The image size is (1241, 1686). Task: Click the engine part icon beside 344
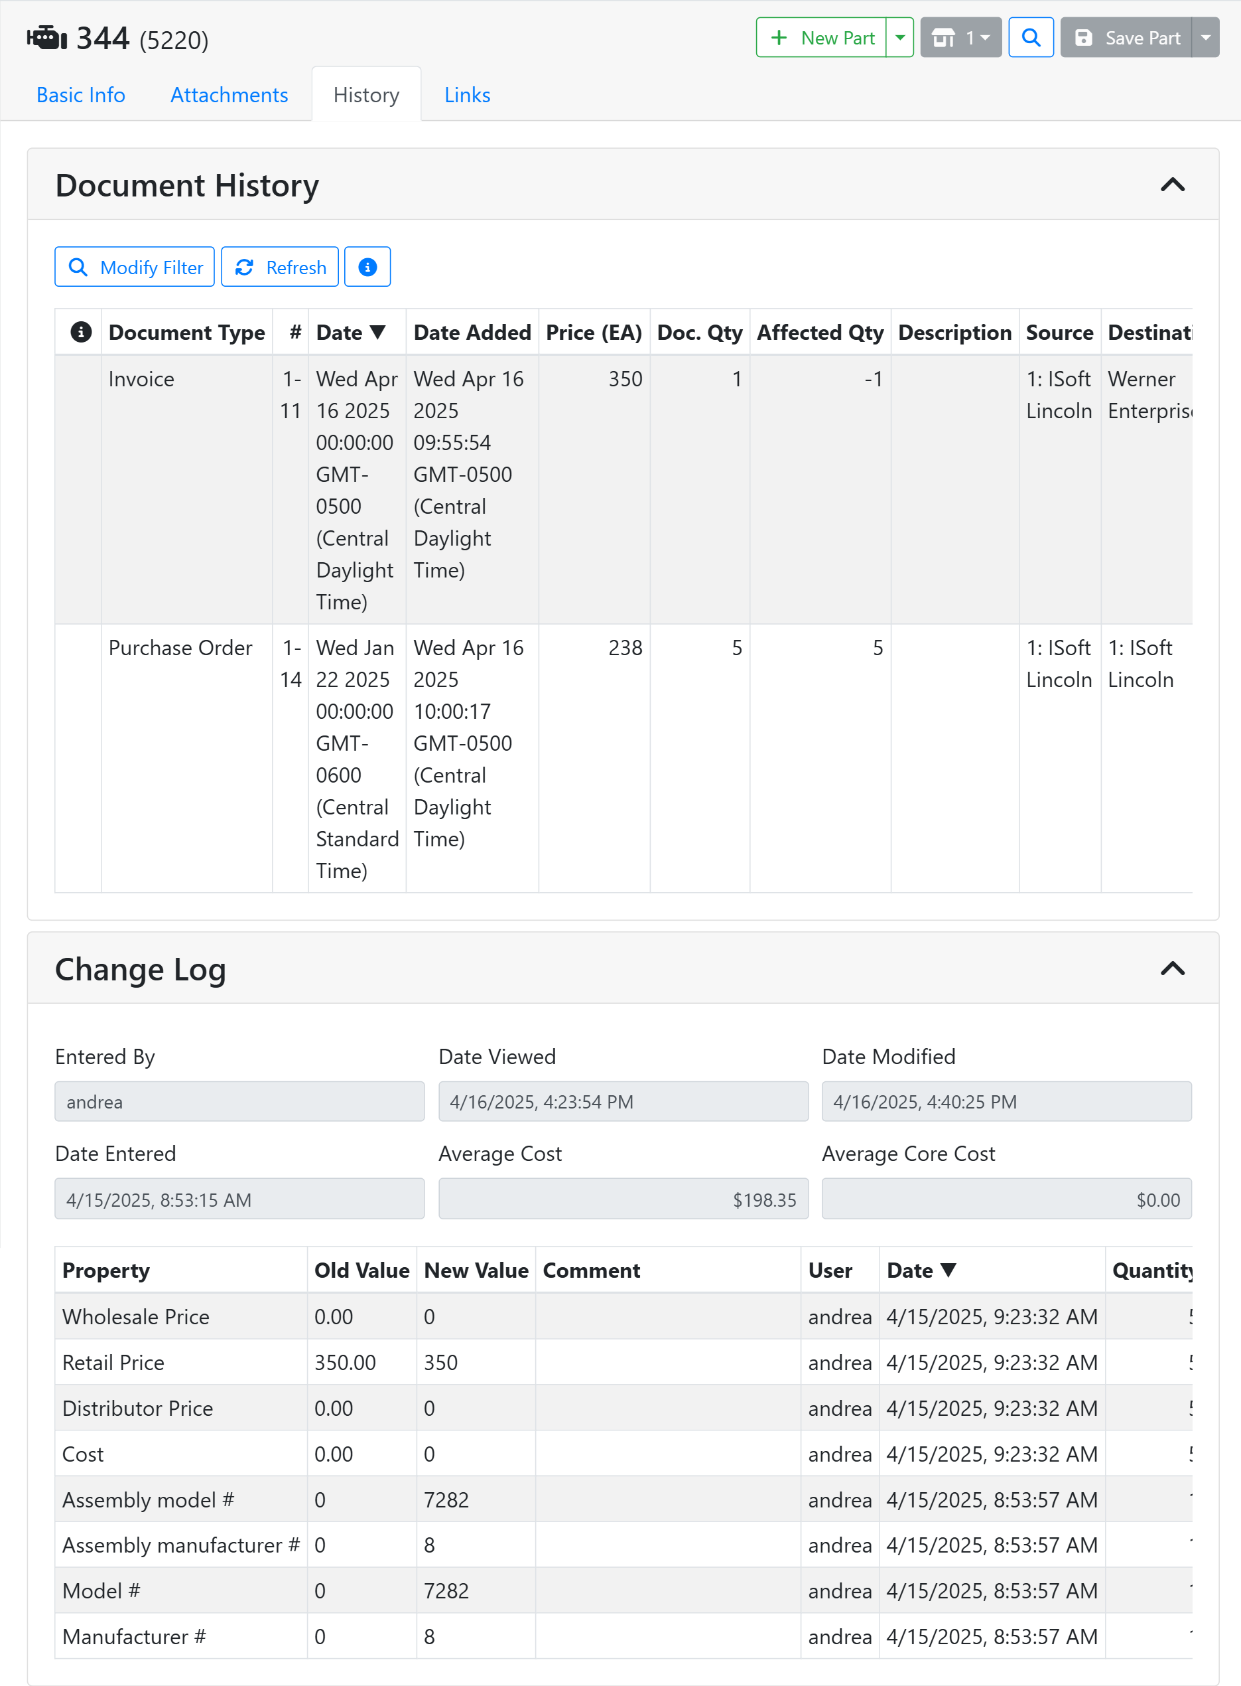pyautogui.click(x=46, y=38)
